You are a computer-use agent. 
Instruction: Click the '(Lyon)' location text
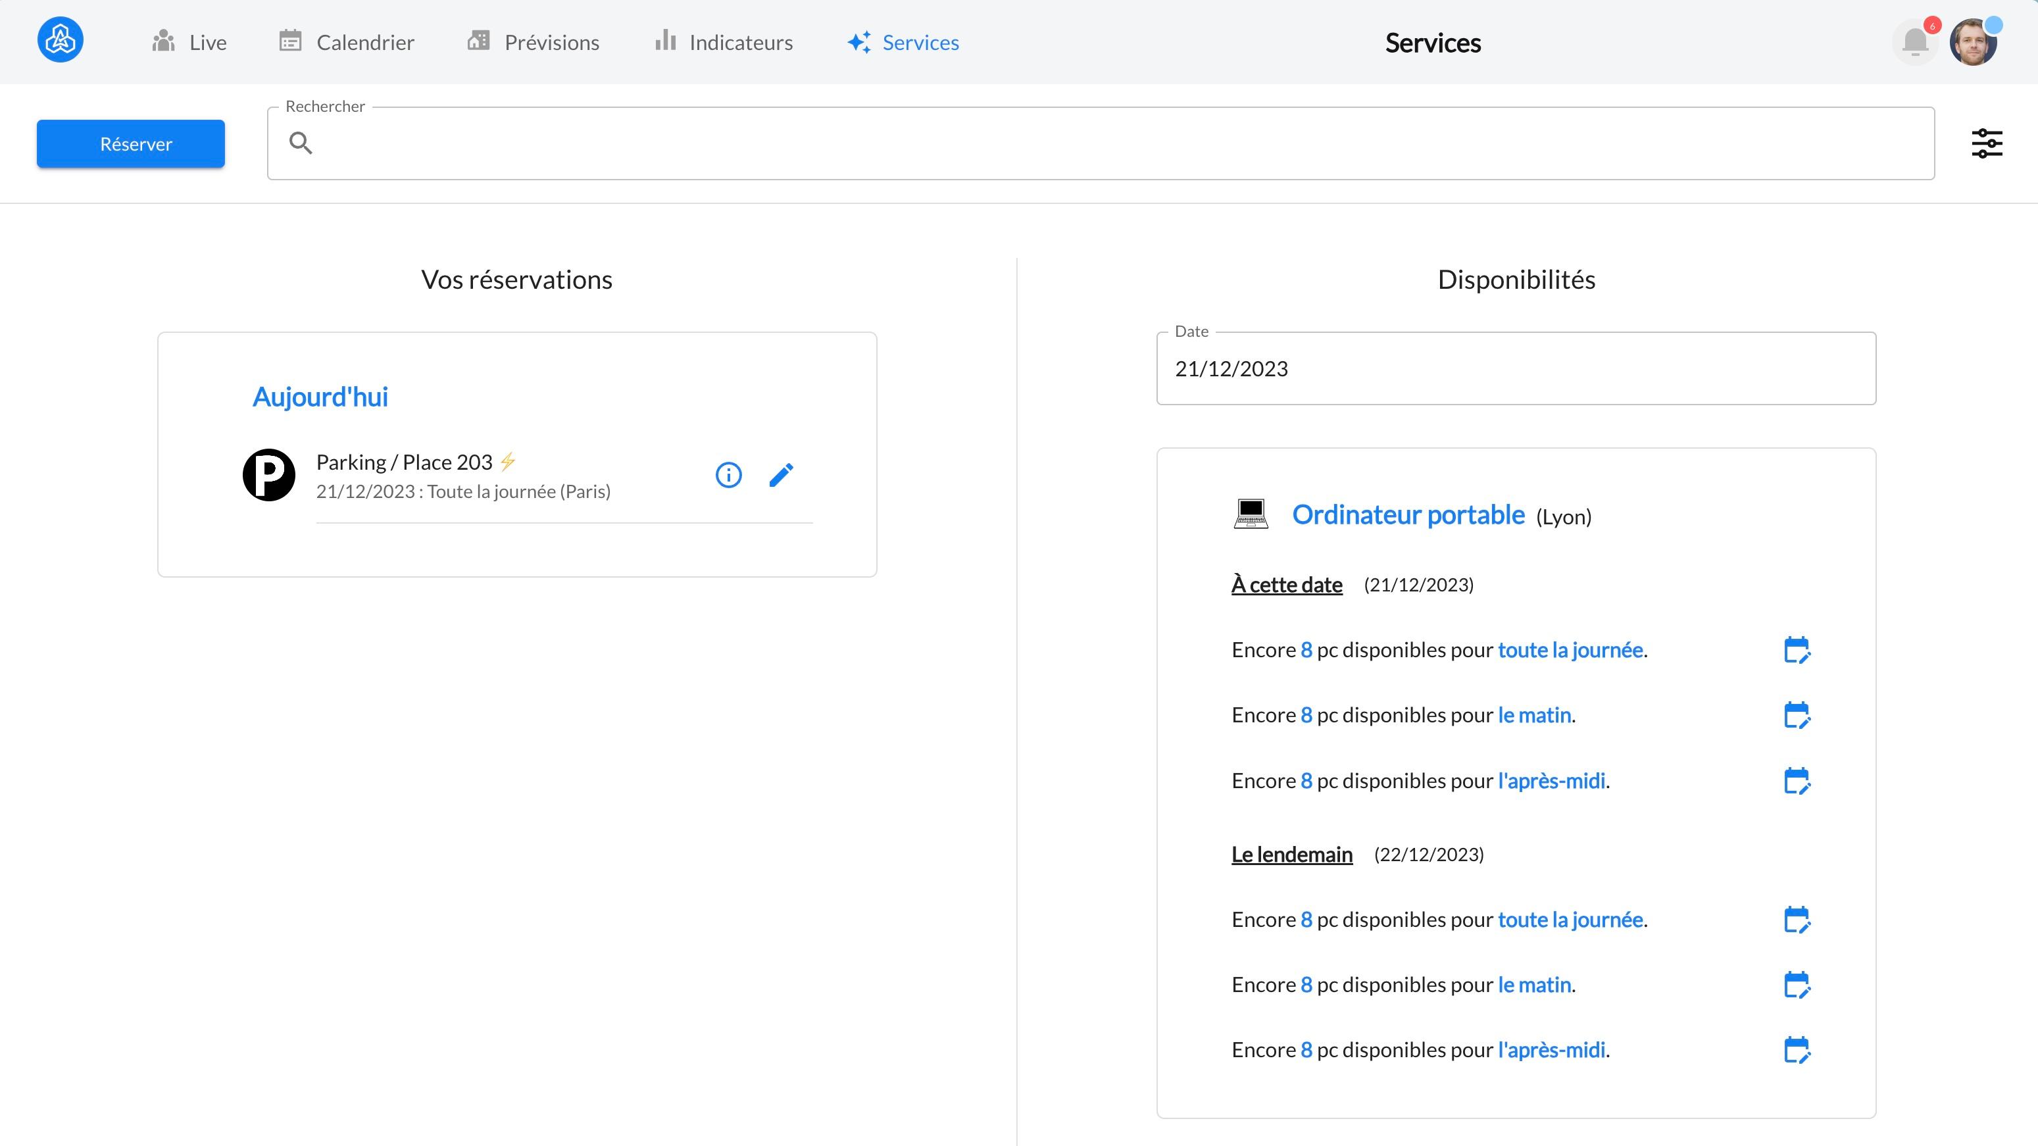point(1563,517)
